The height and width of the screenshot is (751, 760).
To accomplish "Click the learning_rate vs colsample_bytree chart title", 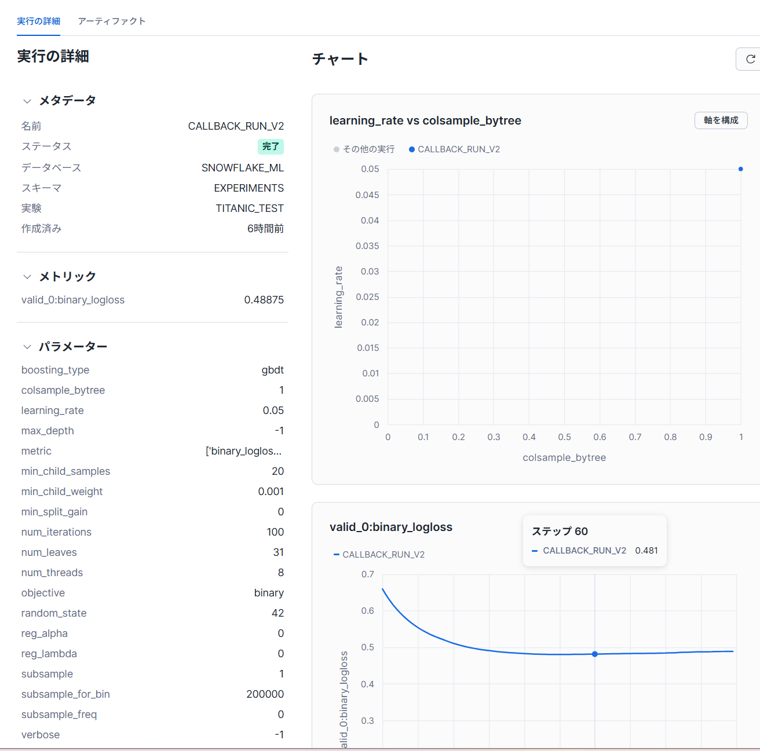I will 425,120.
